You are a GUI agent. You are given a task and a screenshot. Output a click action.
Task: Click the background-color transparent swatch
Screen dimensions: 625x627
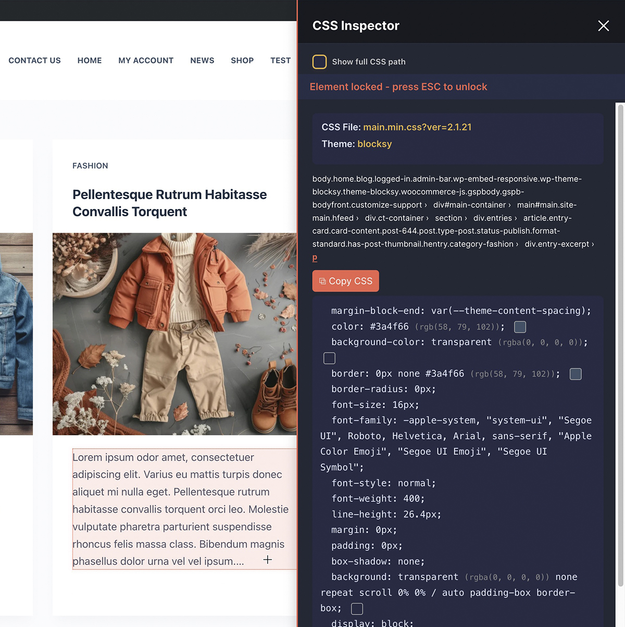[329, 358]
